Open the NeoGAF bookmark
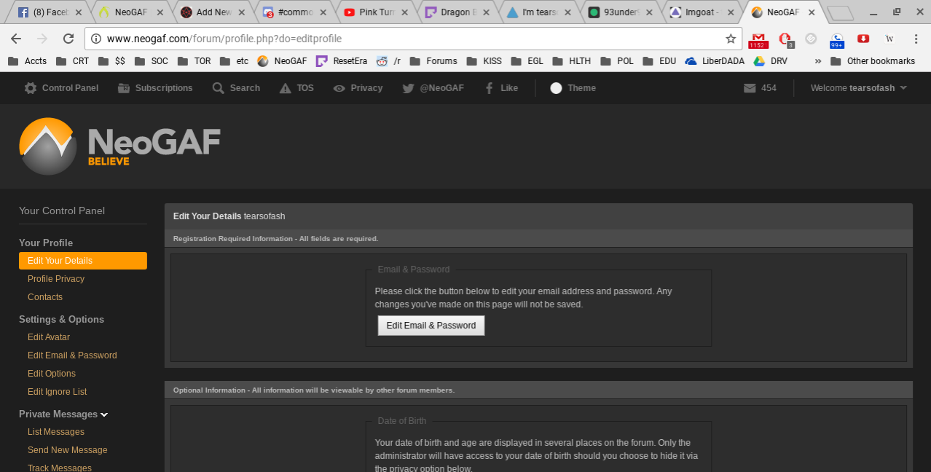 pos(283,61)
